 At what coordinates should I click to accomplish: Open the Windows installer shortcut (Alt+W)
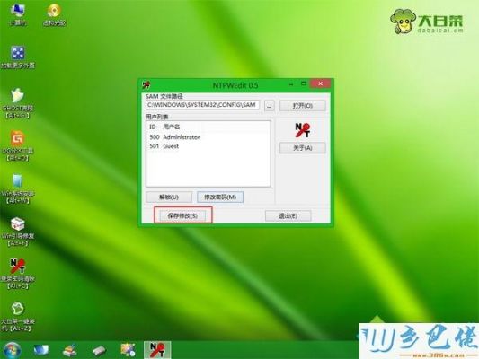(x=18, y=188)
